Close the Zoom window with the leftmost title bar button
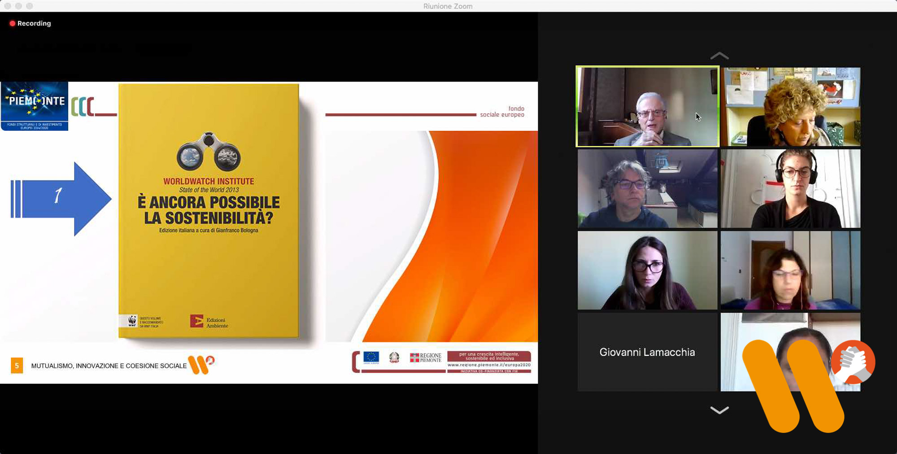897x454 pixels. [x=8, y=6]
